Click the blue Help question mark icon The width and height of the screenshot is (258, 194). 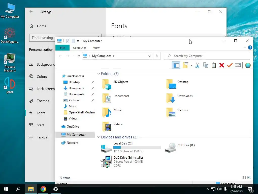click(250, 47)
